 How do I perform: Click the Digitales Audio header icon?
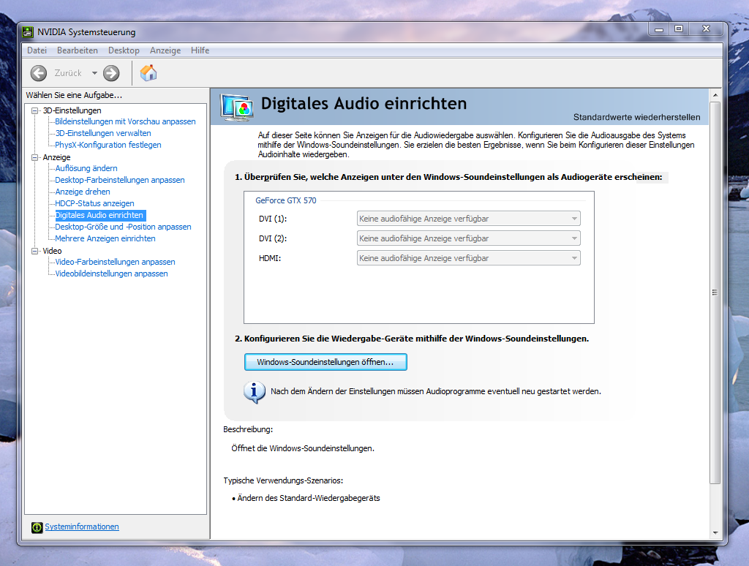coord(237,107)
